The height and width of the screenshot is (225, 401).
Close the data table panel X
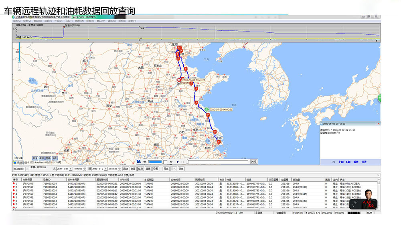tap(378, 175)
